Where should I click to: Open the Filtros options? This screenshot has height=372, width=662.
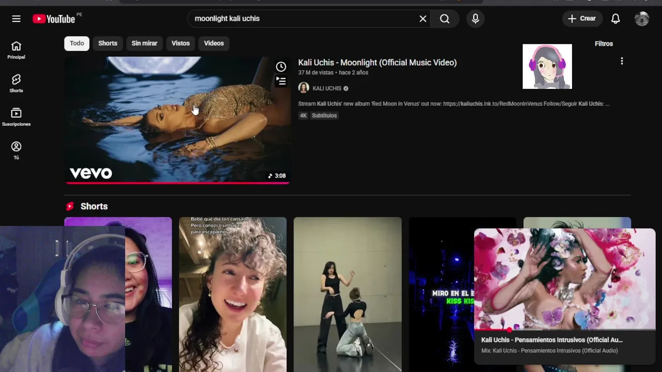[604, 44]
